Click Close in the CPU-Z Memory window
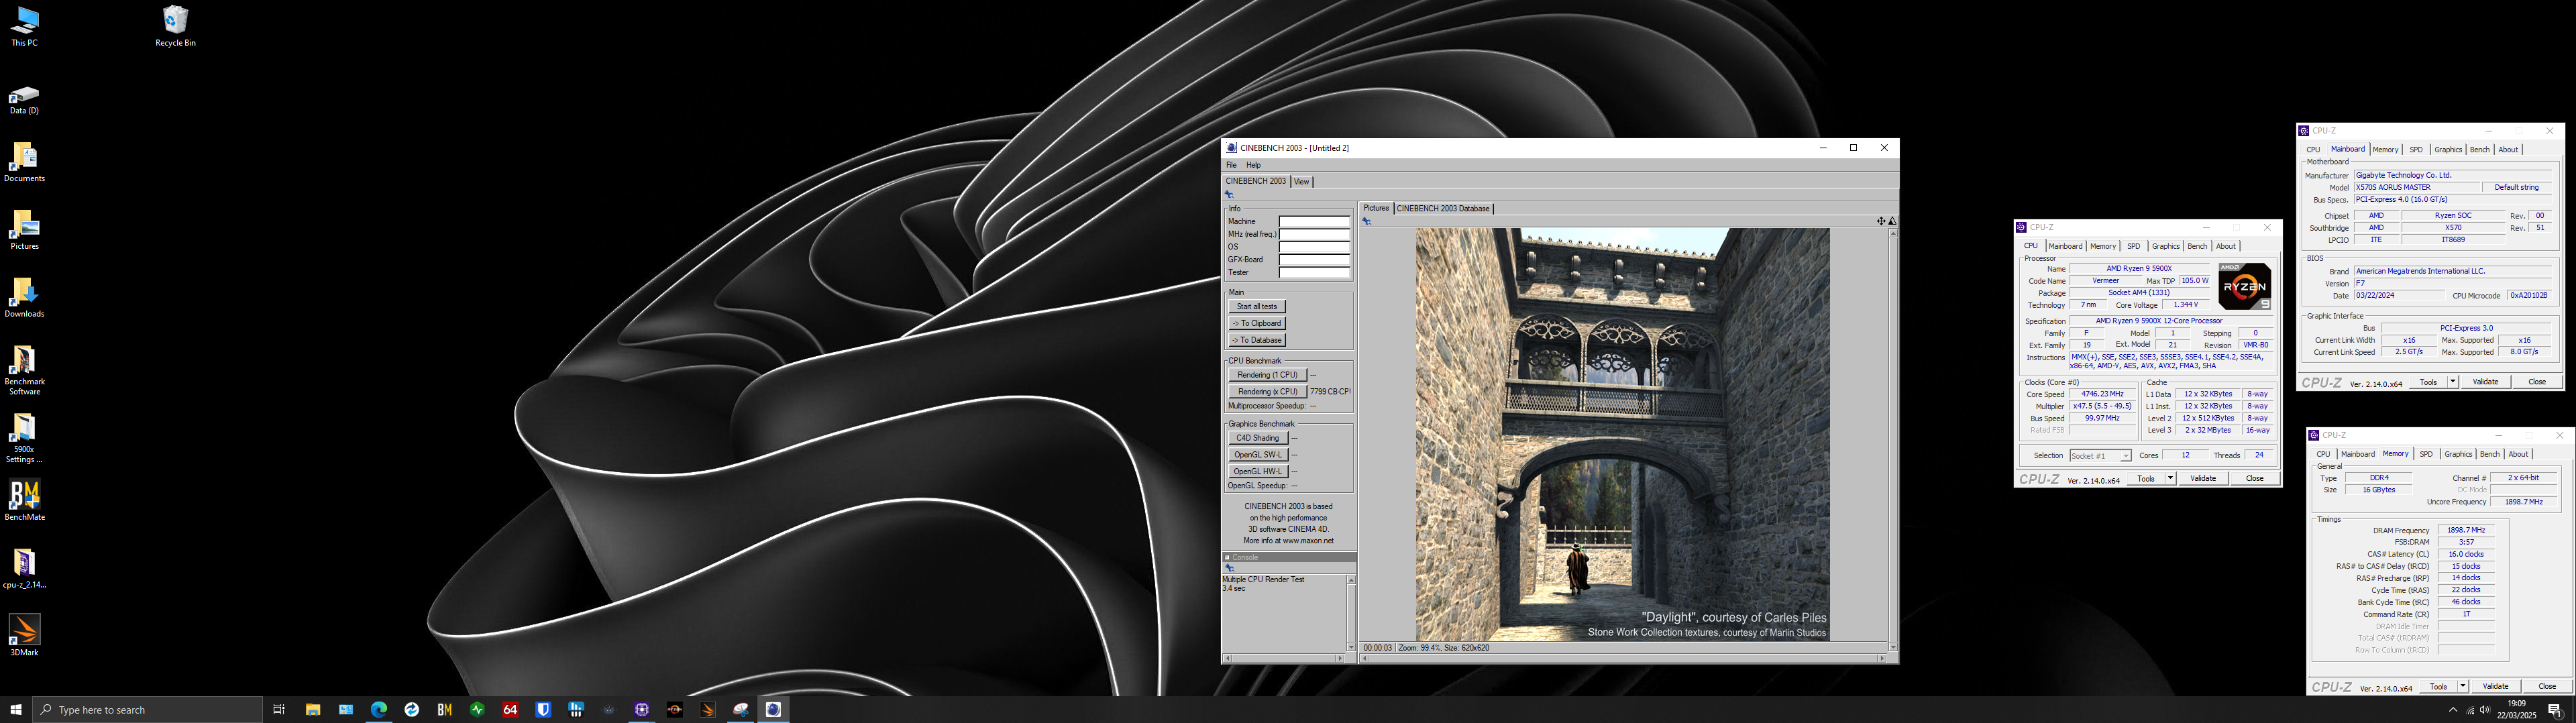 [2547, 686]
